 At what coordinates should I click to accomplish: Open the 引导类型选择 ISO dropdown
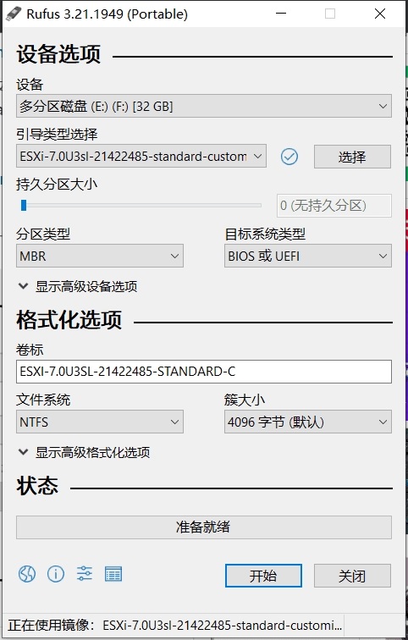pyautogui.click(x=141, y=156)
